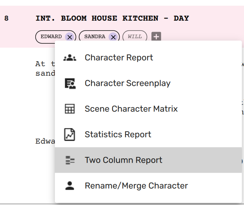The height and width of the screenshot is (205, 244).
Task: Click the scene heading INT. BLOOM HOUSE KITCHEN
Action: click(112, 19)
